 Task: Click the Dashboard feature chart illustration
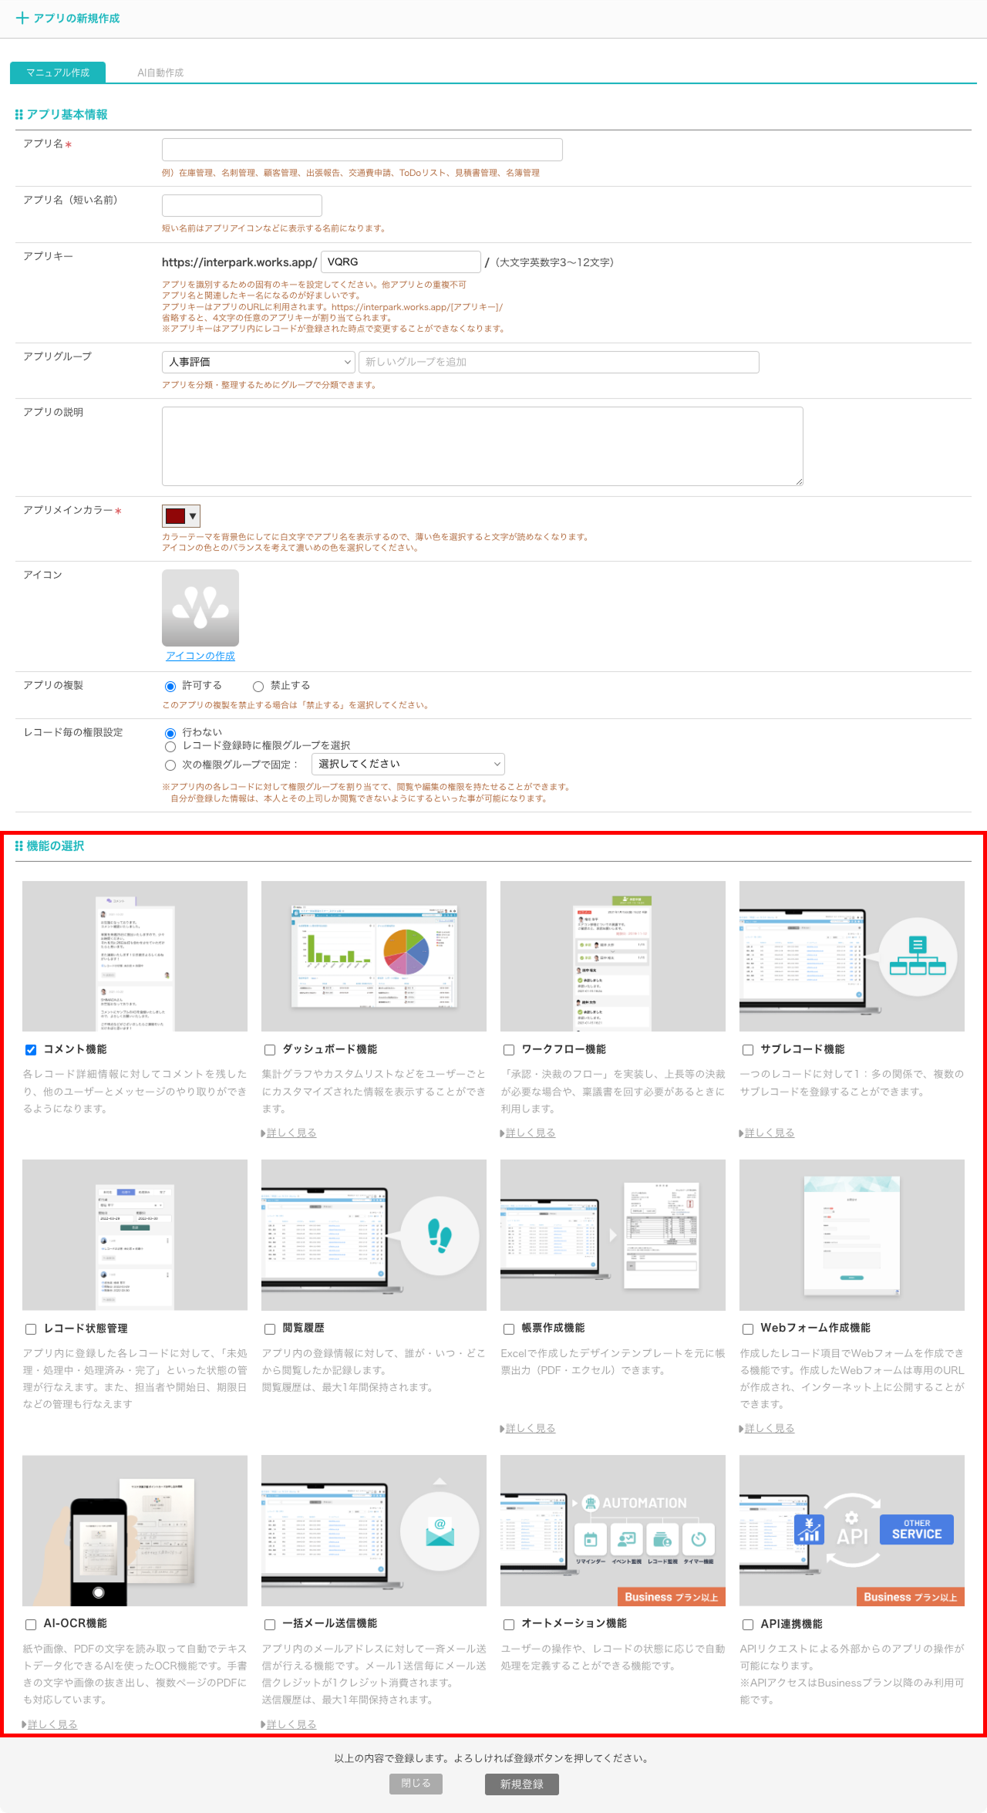coord(374,956)
